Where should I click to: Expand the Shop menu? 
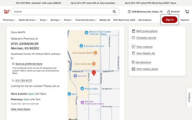[x=43, y=20]
